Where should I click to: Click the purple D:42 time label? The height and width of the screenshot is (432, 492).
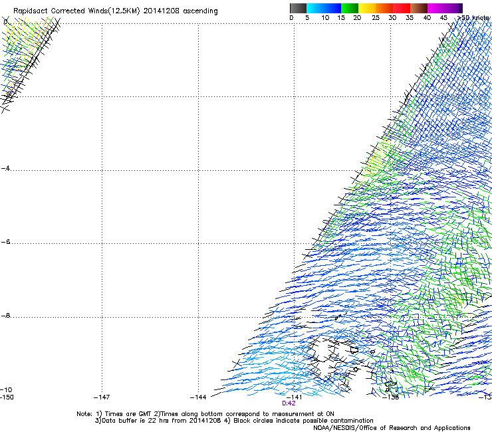pyautogui.click(x=289, y=403)
